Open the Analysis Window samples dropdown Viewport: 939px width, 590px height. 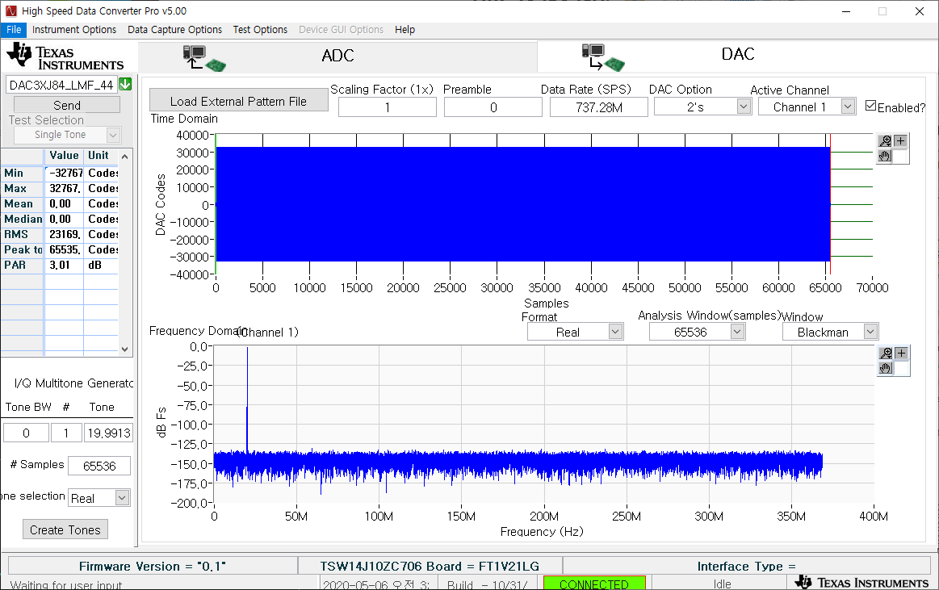[737, 332]
